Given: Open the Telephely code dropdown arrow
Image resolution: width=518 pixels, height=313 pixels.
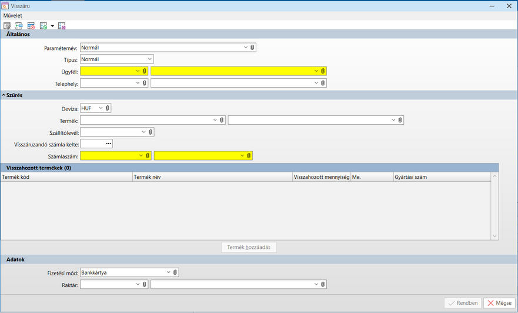Looking at the screenshot, I should pyautogui.click(x=138, y=83).
